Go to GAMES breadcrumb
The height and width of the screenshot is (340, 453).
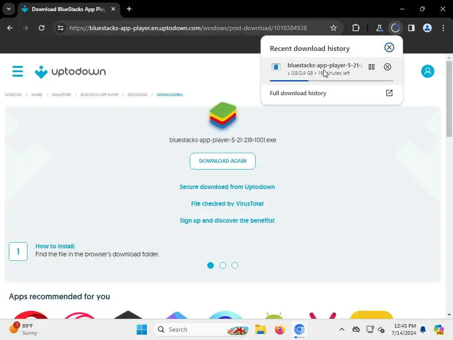click(37, 95)
